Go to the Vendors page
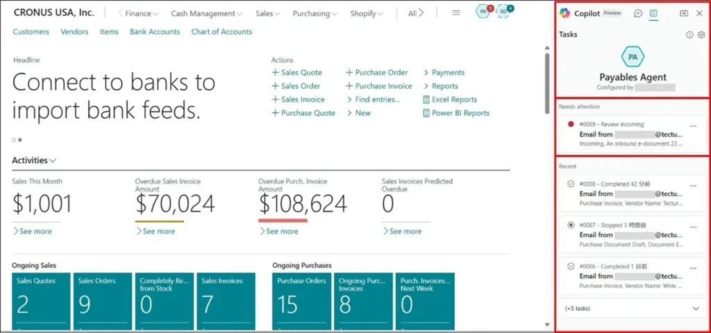The width and height of the screenshot is (711, 333). (x=74, y=32)
